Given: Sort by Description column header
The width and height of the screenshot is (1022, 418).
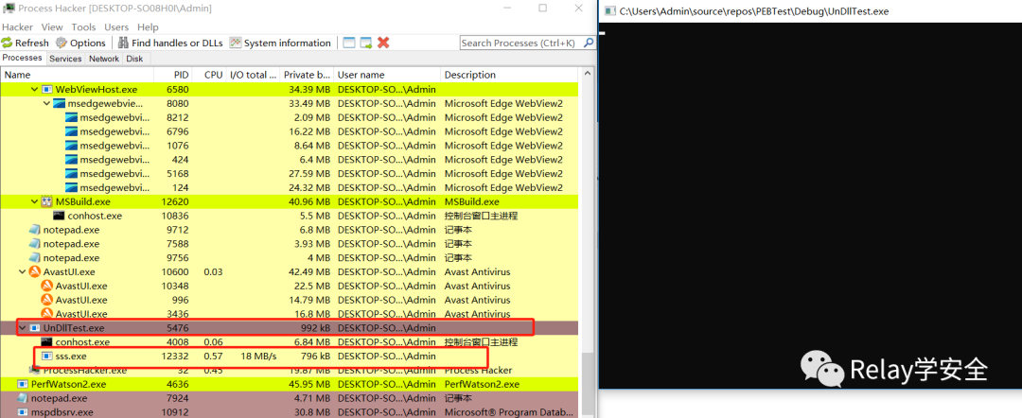Looking at the screenshot, I should pyautogui.click(x=508, y=75).
